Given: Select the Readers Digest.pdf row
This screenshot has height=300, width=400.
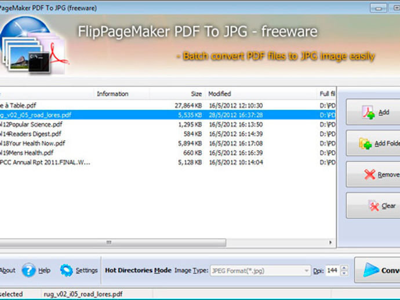Looking at the screenshot, I should (x=168, y=134).
